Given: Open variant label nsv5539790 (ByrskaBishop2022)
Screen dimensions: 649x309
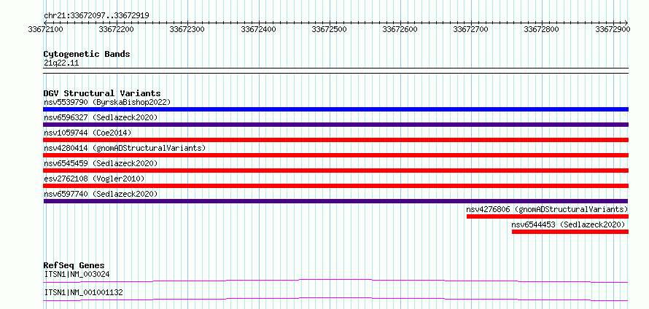Looking at the screenshot, I should pos(107,102).
